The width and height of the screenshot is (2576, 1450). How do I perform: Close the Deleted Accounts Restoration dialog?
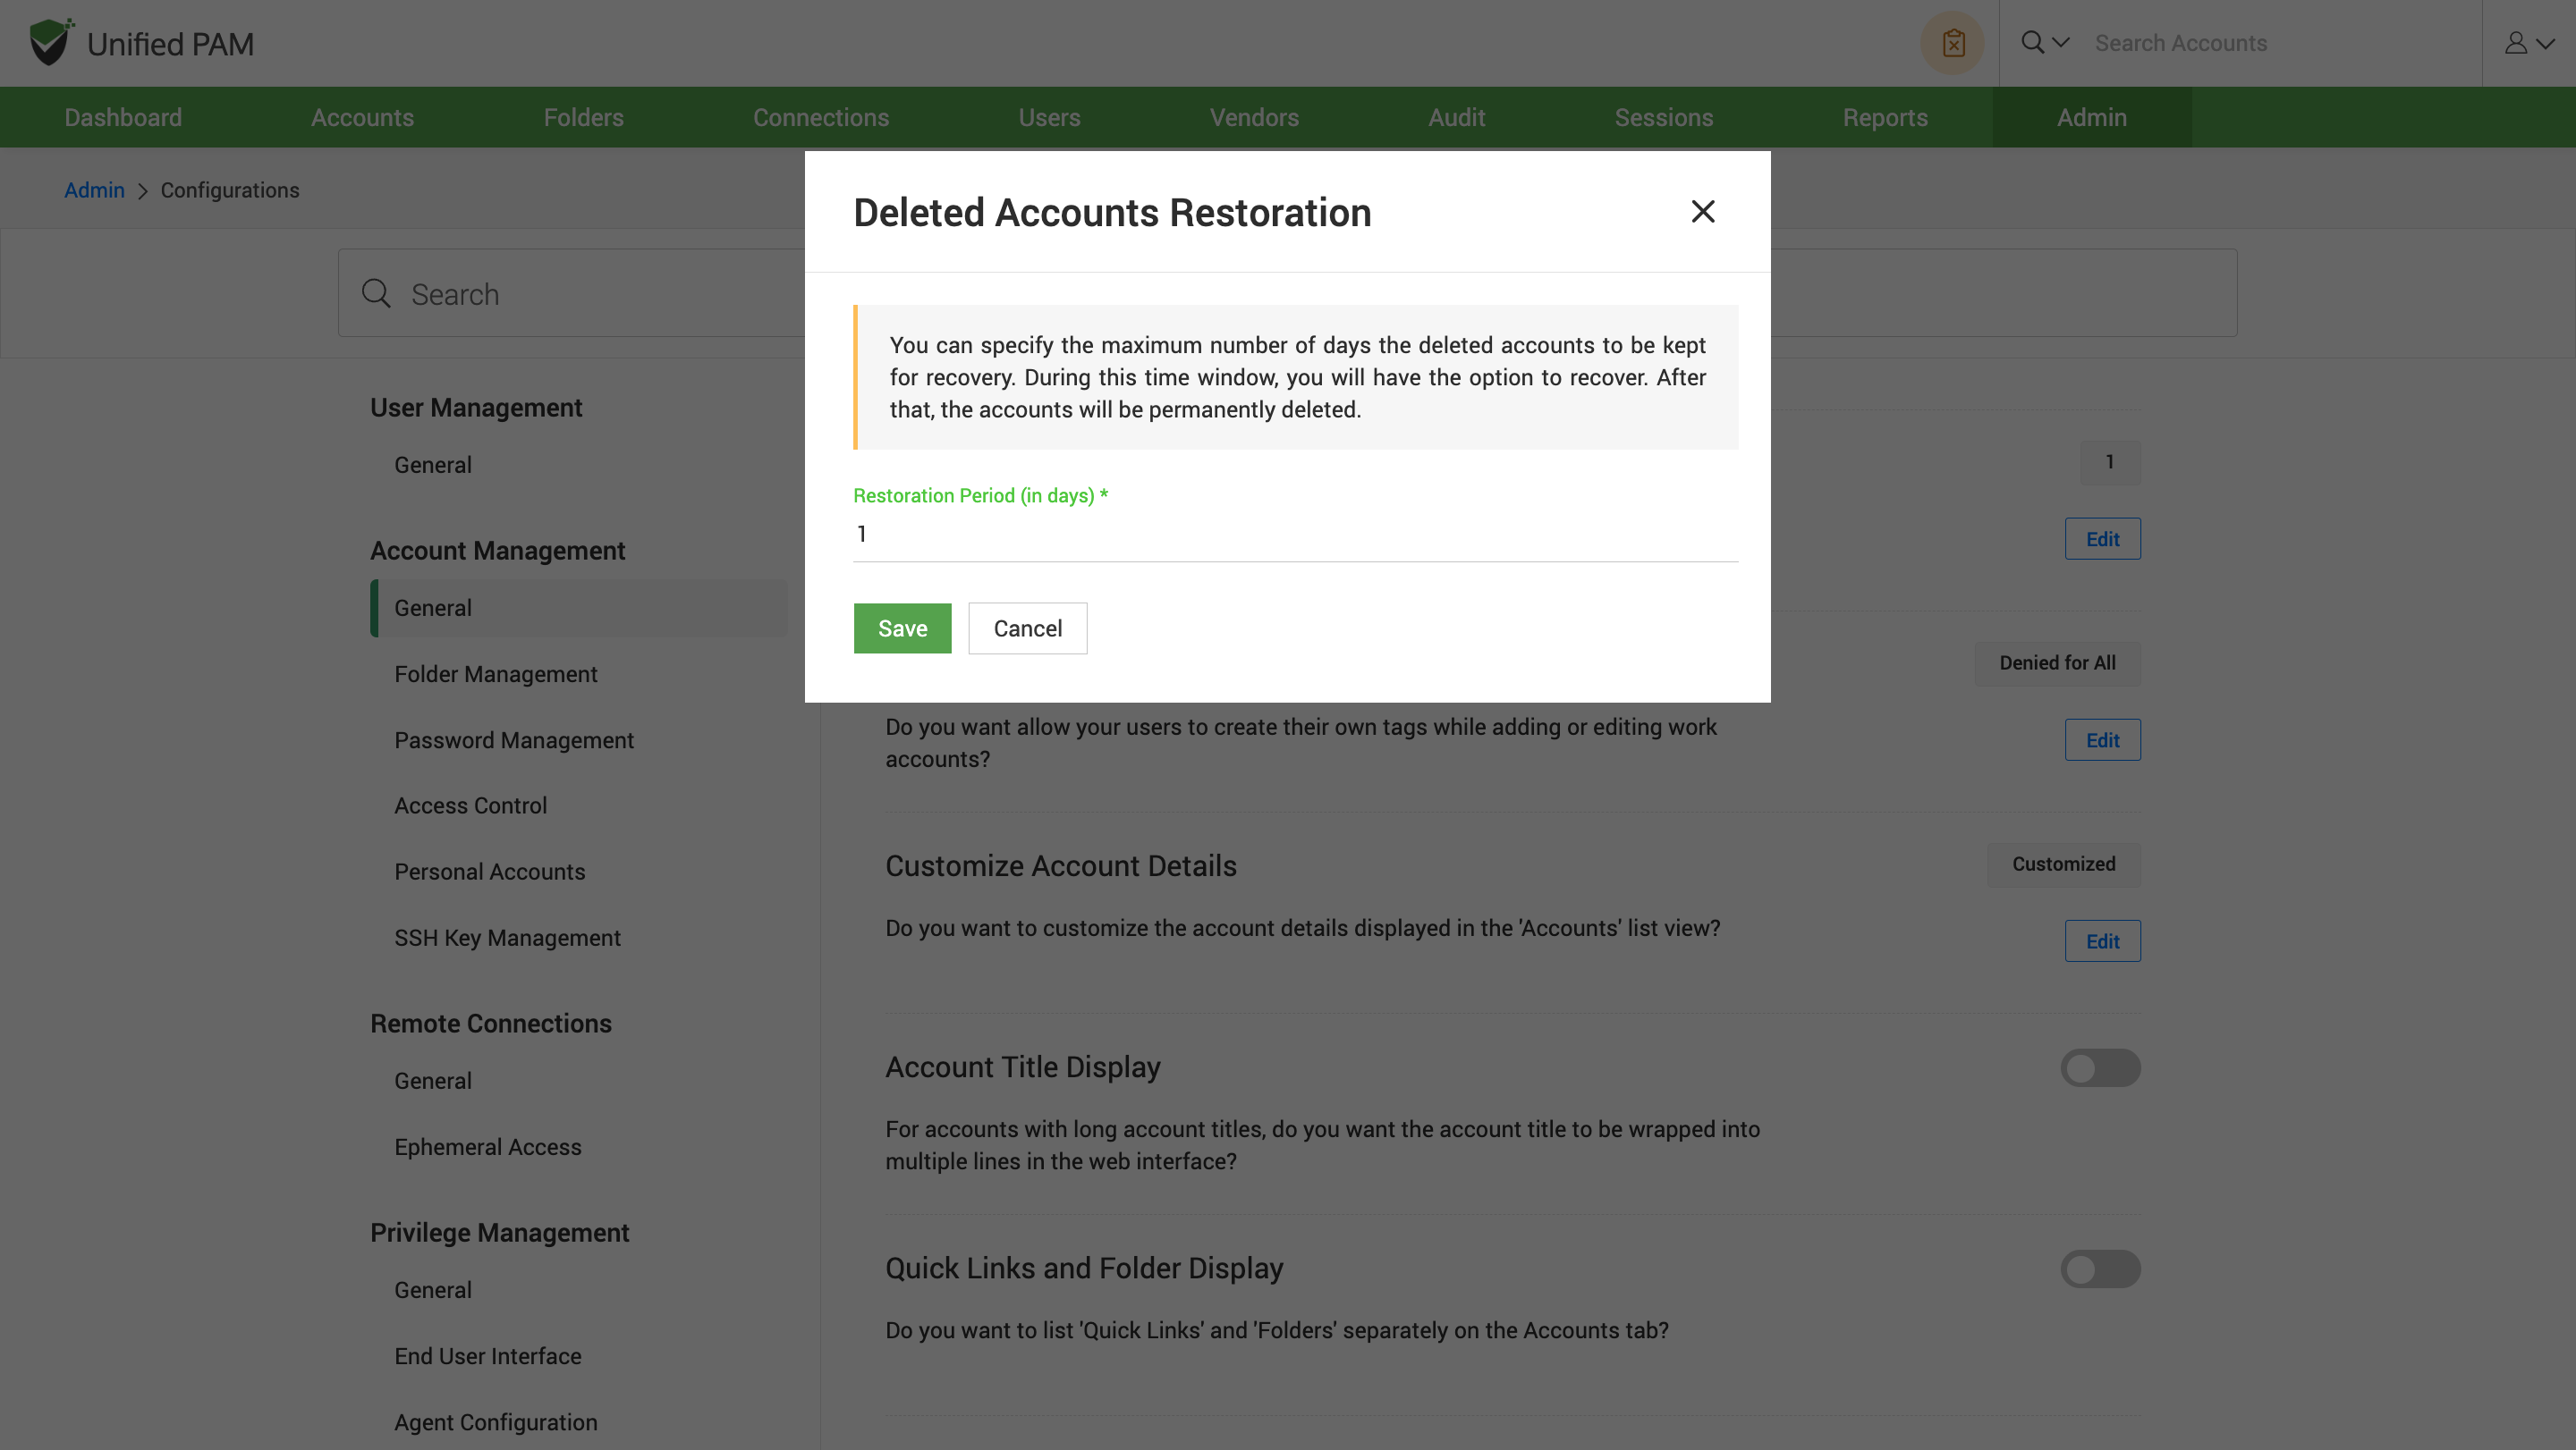point(1702,212)
